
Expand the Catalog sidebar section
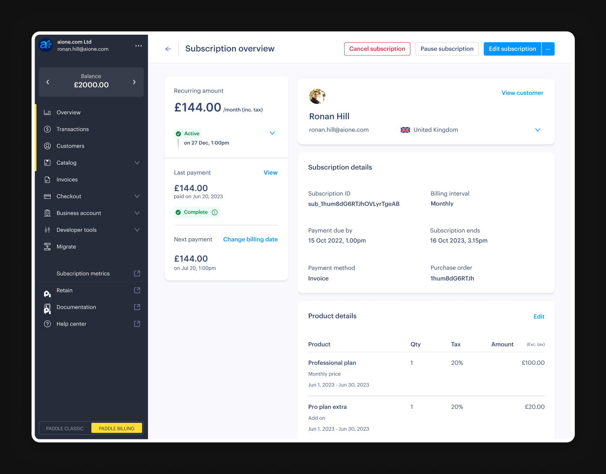point(137,162)
